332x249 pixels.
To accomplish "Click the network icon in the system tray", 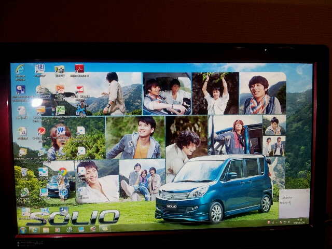I will [x=285, y=222].
